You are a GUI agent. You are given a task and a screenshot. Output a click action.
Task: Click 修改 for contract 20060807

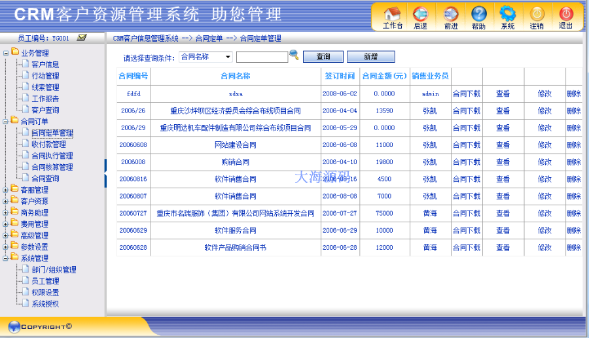[544, 196]
